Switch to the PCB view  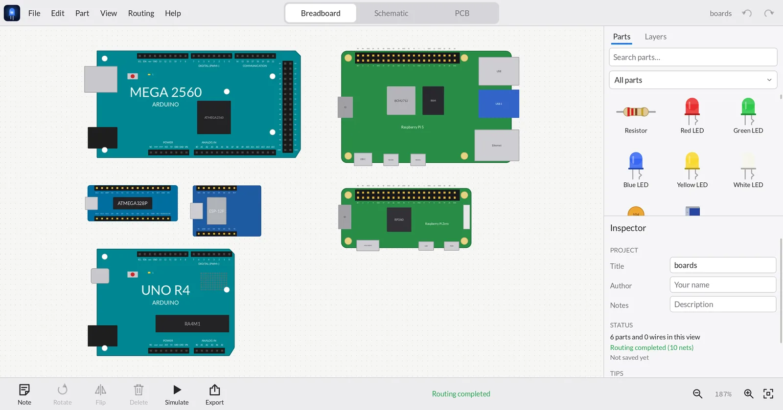coord(462,13)
